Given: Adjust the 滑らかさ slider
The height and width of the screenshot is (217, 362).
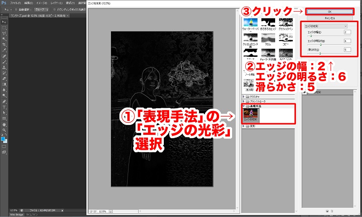Looking at the screenshot, I should pyautogui.click(x=320, y=53).
